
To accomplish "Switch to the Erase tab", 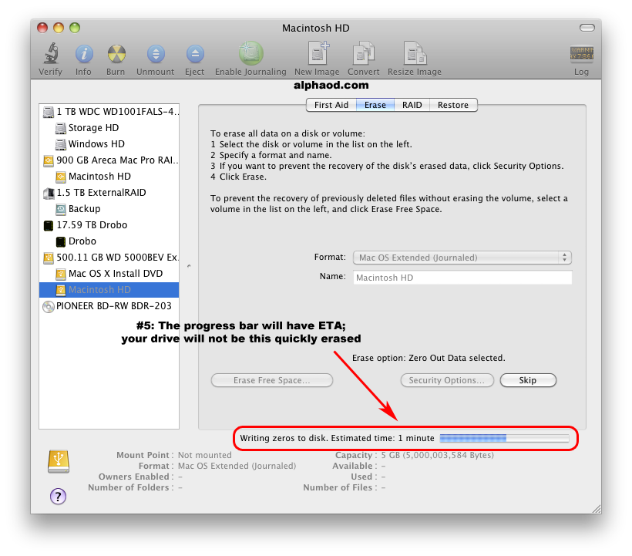I will (x=375, y=105).
